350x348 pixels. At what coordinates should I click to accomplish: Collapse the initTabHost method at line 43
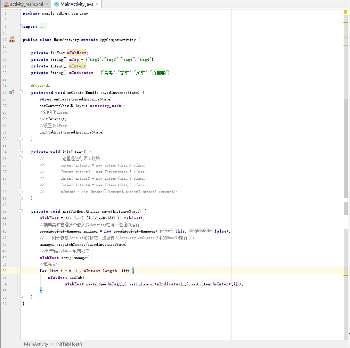click(x=21, y=211)
